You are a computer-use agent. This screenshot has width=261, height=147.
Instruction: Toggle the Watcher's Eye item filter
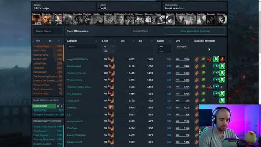tap(48, 55)
